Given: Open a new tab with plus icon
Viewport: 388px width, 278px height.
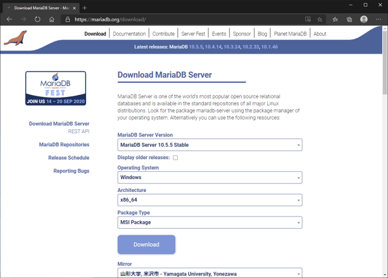Looking at the screenshot, I should click(x=85, y=8).
